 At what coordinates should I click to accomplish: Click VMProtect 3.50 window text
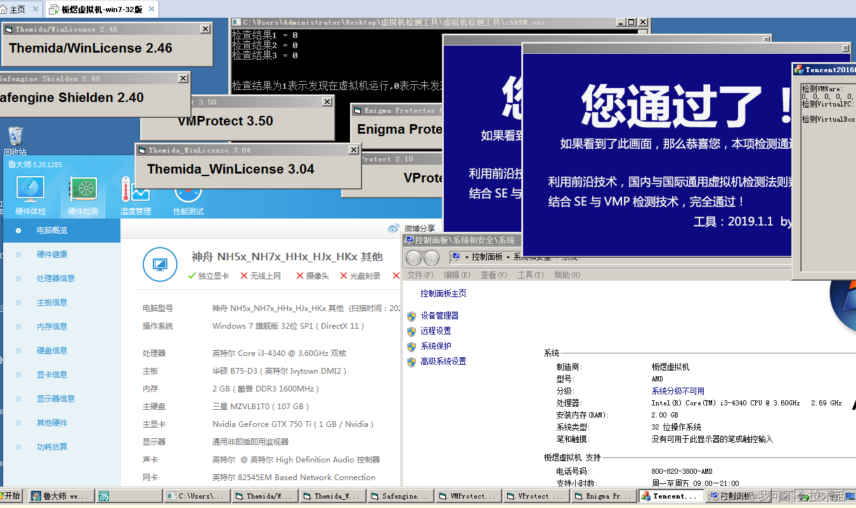point(225,121)
